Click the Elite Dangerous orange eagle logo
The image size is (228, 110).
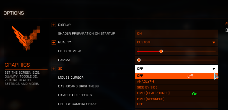point(26,38)
